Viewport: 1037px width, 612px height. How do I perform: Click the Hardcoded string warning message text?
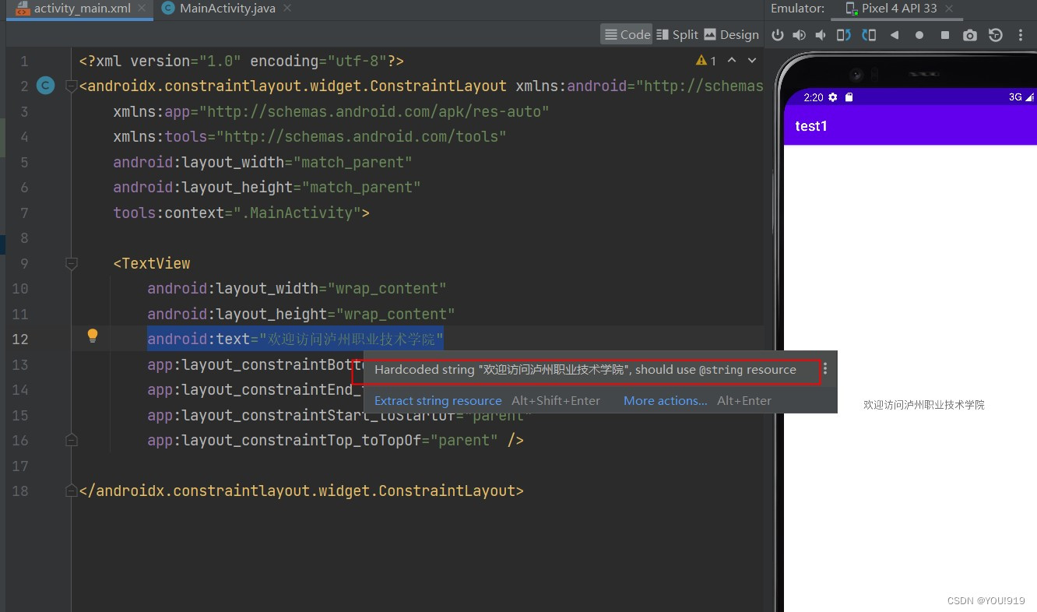(x=585, y=370)
